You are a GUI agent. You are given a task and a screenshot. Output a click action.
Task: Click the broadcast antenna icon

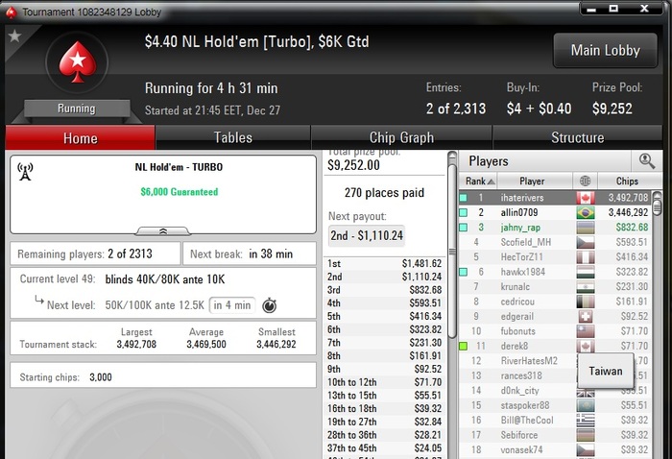[25, 172]
